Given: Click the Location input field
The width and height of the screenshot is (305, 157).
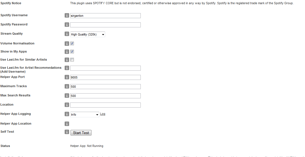Looking at the screenshot, I should coord(105,105).
